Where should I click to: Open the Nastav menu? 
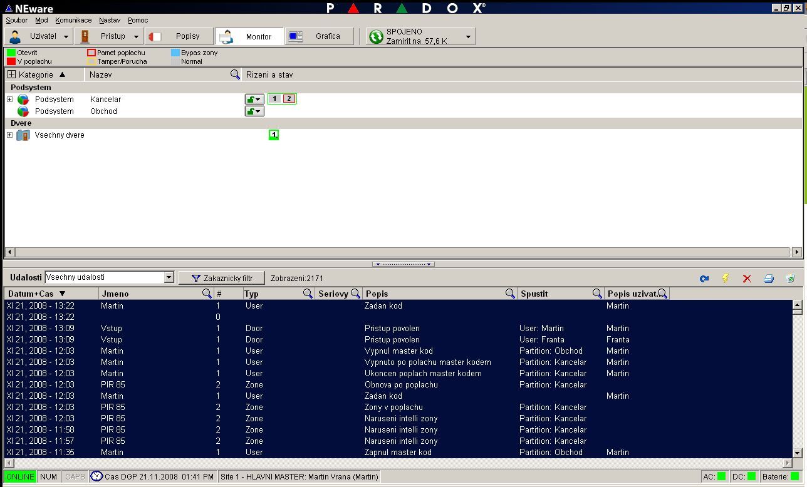(109, 20)
